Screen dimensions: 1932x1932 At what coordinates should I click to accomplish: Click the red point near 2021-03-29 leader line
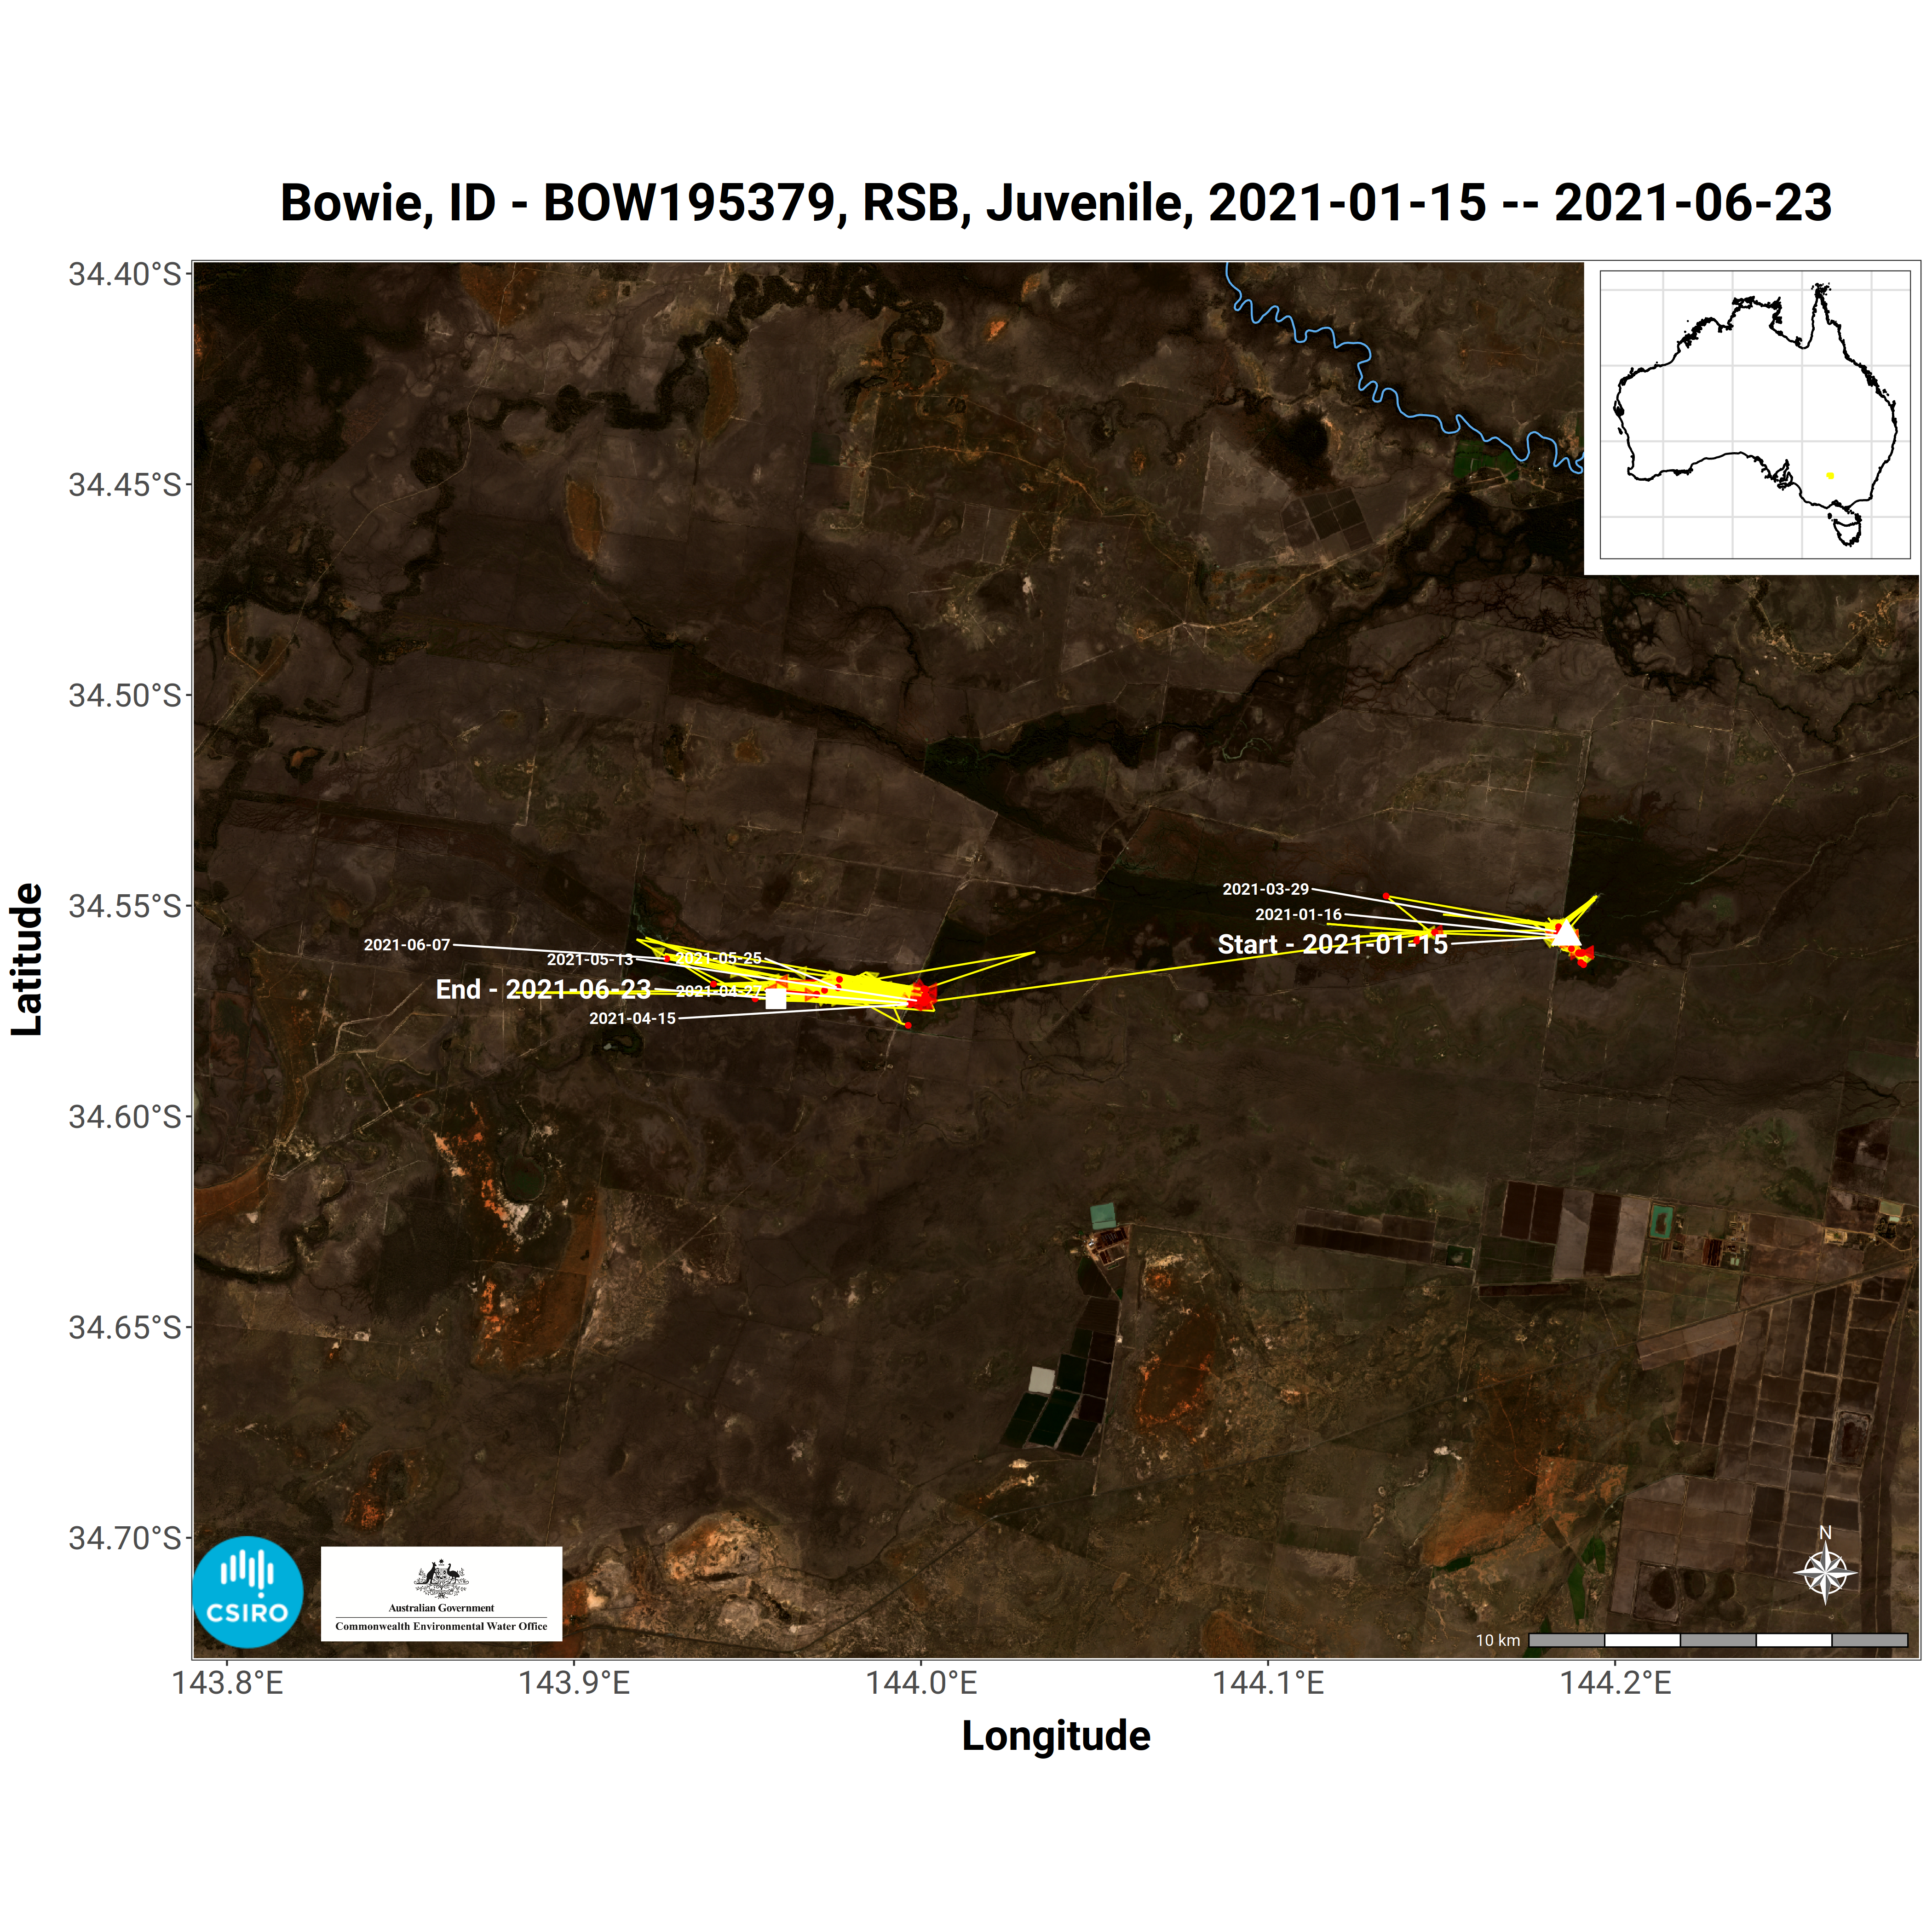1386,896
